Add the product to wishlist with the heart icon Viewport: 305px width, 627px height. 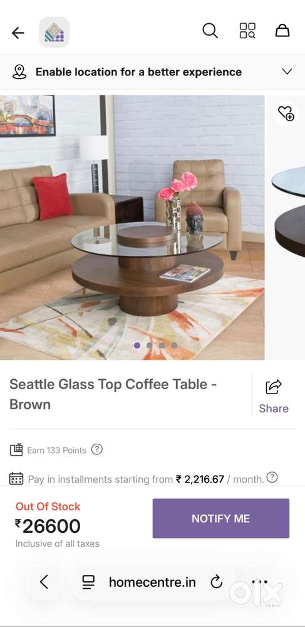tap(286, 113)
